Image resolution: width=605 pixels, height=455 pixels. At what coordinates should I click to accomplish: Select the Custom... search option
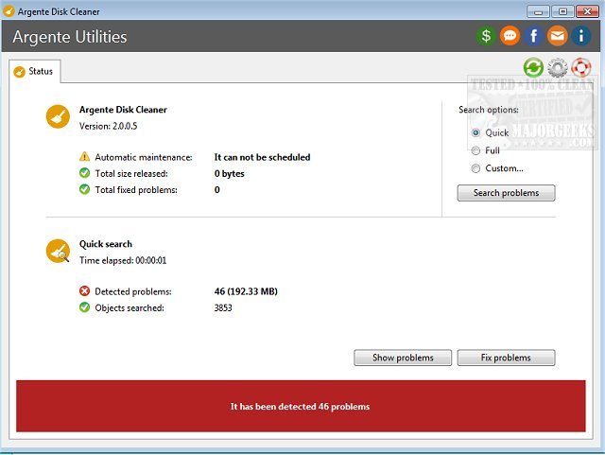coord(497,168)
